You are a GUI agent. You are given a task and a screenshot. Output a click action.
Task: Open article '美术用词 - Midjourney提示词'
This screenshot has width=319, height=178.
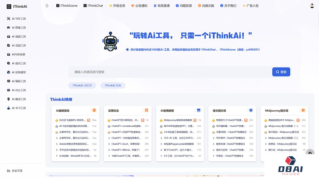click(x=284, y=132)
